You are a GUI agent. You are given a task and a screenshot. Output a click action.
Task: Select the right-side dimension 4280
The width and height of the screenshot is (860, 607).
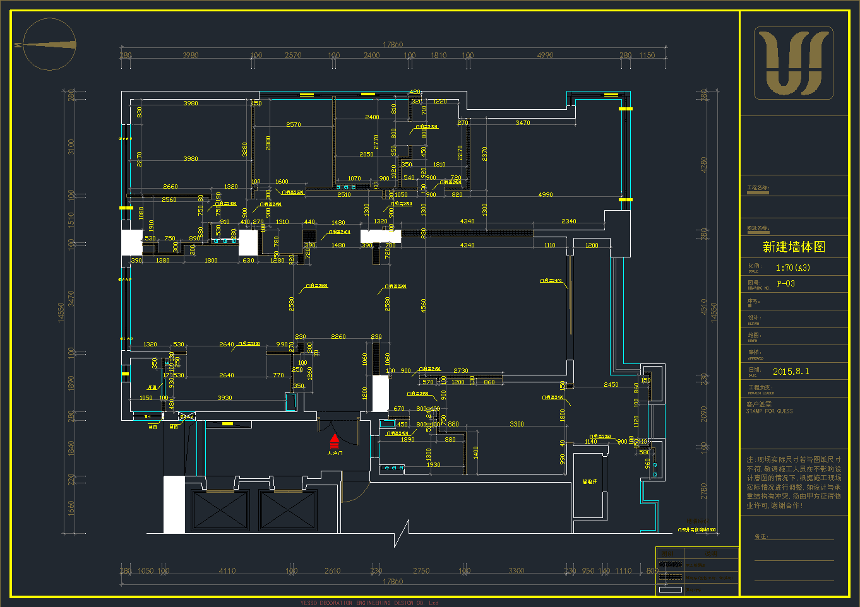pyautogui.click(x=704, y=165)
